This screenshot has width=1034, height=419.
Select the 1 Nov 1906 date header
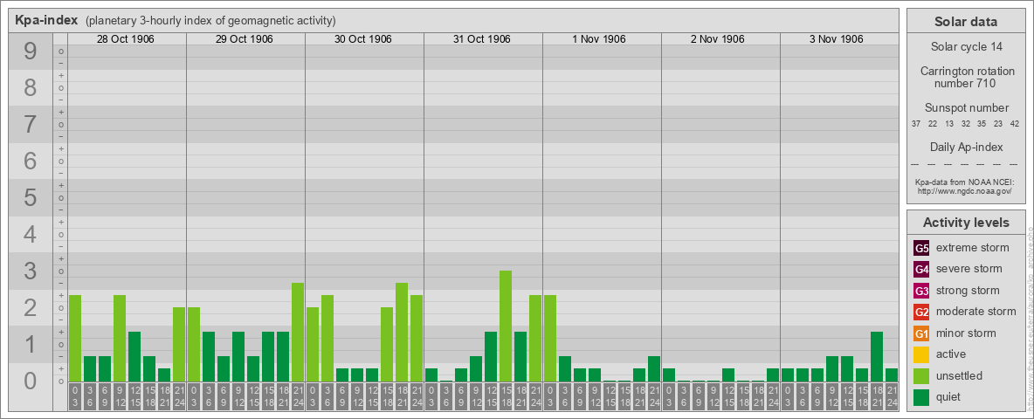(x=599, y=39)
